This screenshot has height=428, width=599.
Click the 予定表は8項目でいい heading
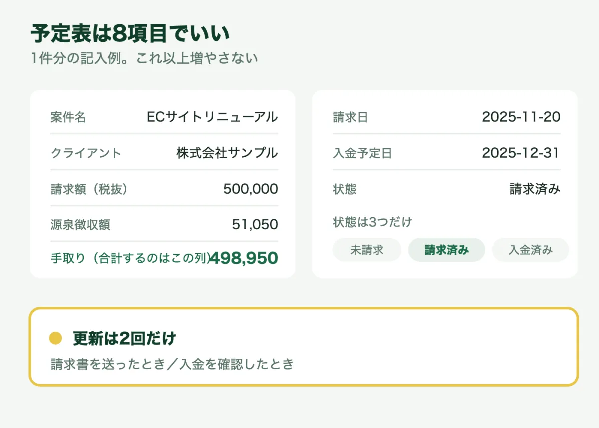(130, 34)
